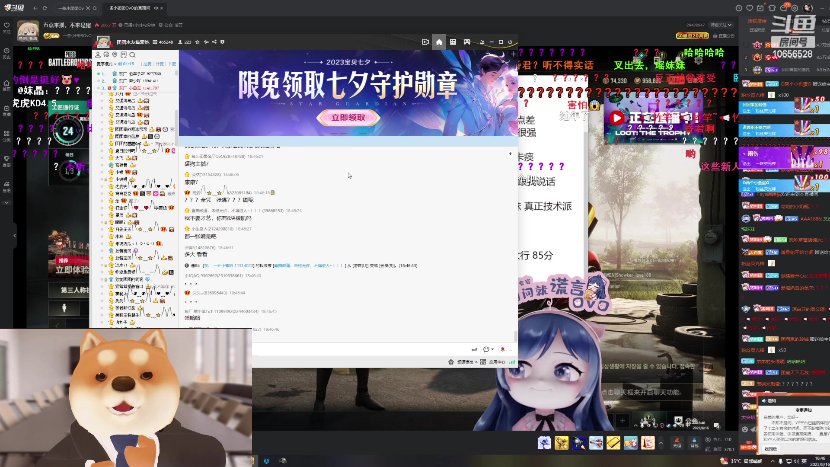This screenshot has width=830, height=467.
Task: Click 我同意 in the notice popup
Action: [x=771, y=449]
